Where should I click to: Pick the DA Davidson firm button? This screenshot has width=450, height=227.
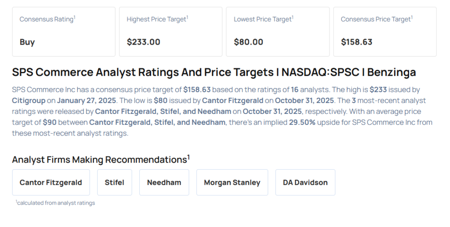point(305,182)
